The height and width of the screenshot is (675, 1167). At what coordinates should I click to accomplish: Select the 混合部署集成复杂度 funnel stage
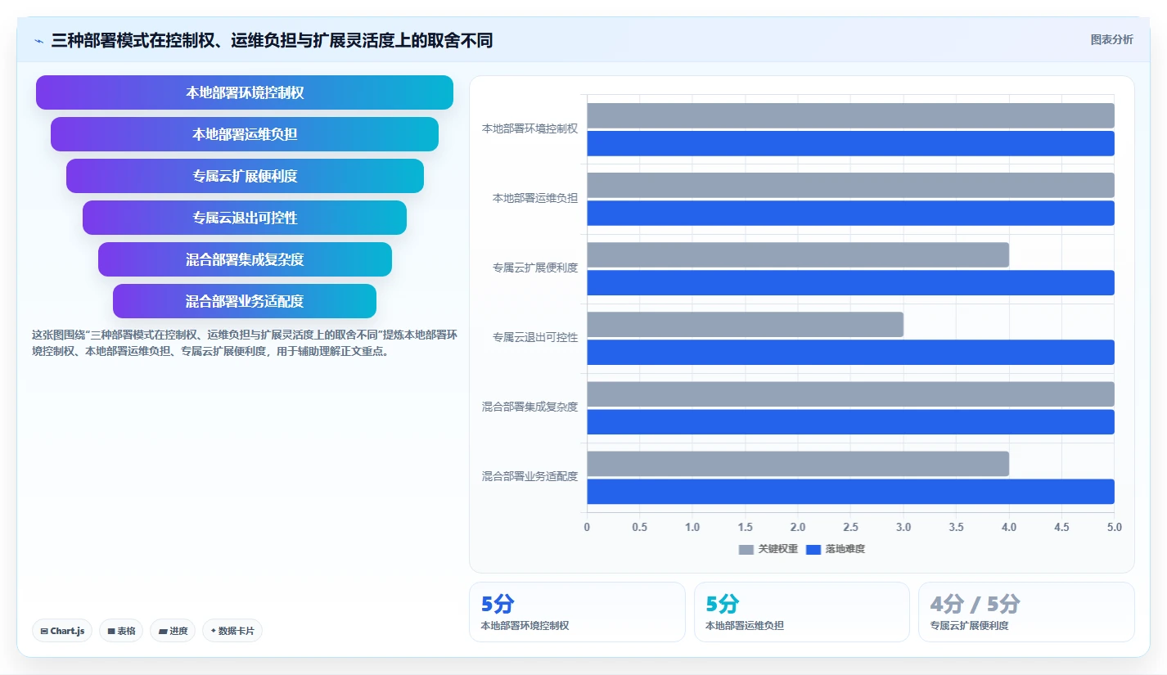(245, 259)
